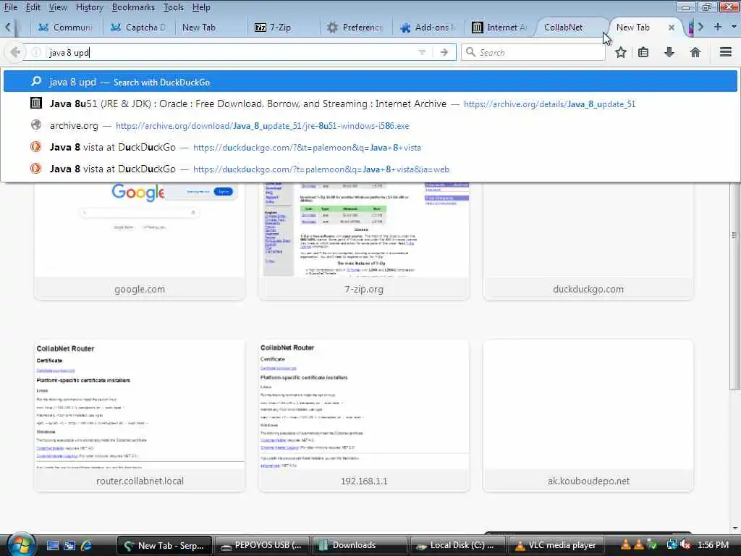Click the back navigation button

pos(15,52)
